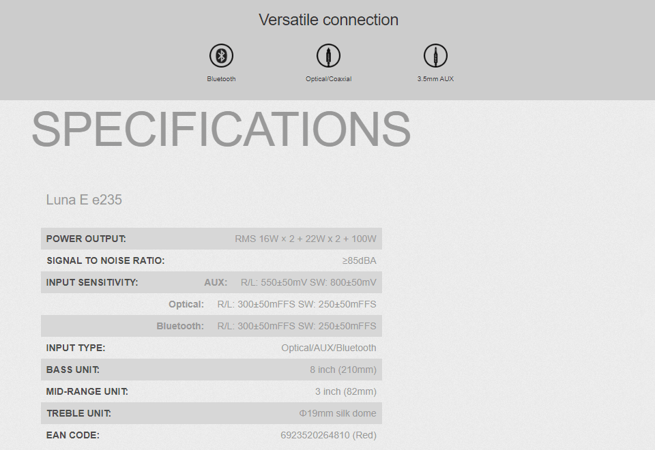Viewport: 655px width, 450px height.
Task: Select the Φ19mm silk dome value
Action: click(338, 413)
